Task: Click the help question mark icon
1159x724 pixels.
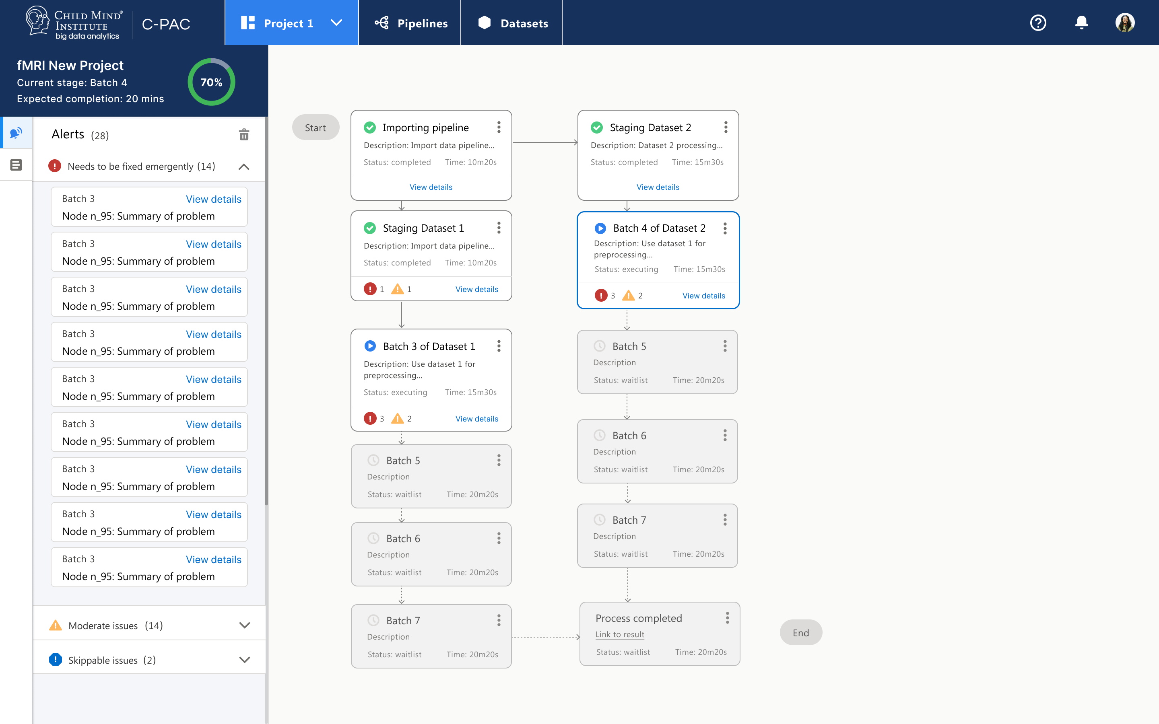Action: point(1038,23)
